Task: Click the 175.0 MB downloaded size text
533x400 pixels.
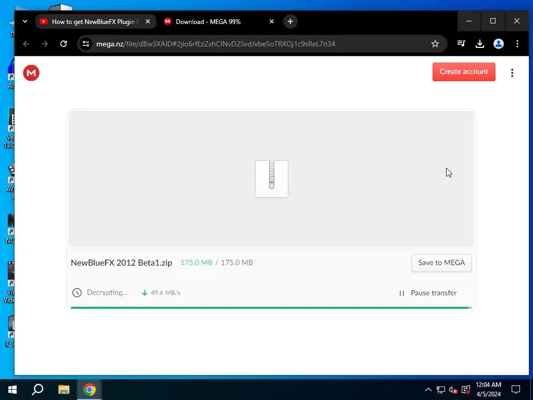Action: tap(196, 262)
